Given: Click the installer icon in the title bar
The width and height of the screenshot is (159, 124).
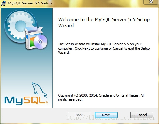Looking at the screenshot, I should coord(4,3).
